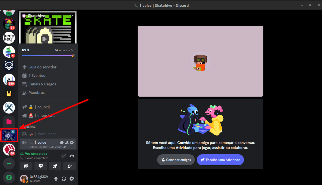Click Convidar amigos button

coord(176,160)
